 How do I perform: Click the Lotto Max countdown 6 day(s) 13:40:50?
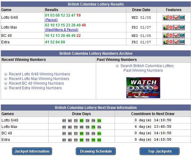pos(153,126)
